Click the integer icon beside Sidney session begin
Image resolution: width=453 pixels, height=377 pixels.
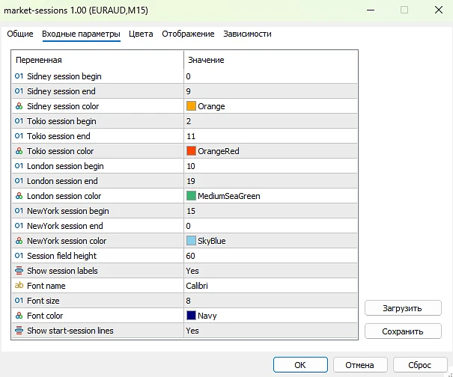[x=19, y=76]
